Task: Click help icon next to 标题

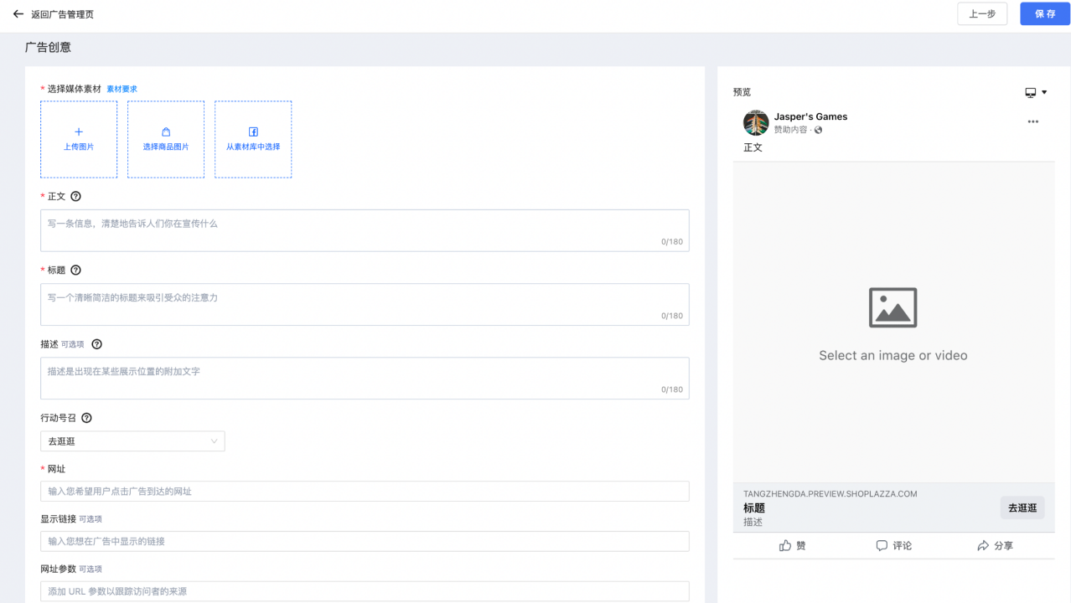Action: (x=76, y=271)
